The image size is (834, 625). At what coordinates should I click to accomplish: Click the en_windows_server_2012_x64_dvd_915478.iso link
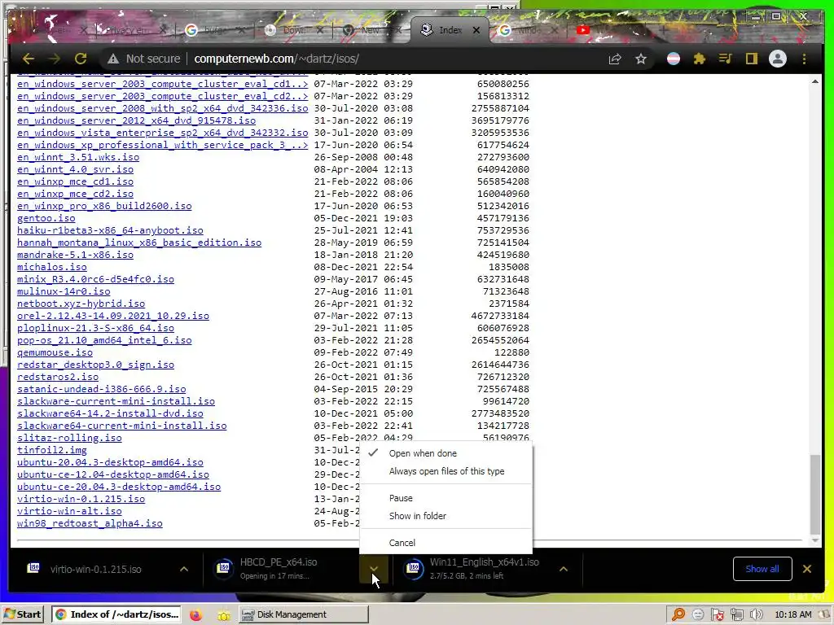point(136,120)
